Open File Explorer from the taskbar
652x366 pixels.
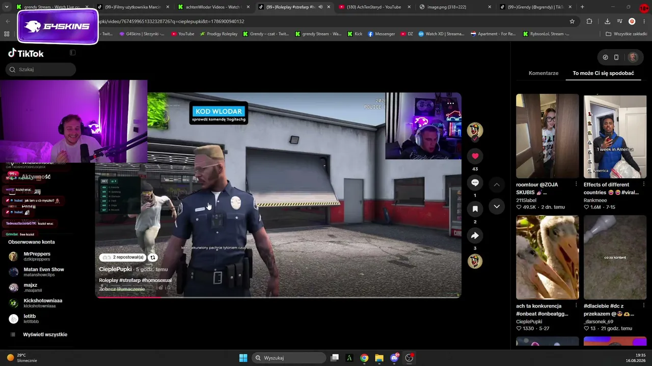[x=379, y=358]
